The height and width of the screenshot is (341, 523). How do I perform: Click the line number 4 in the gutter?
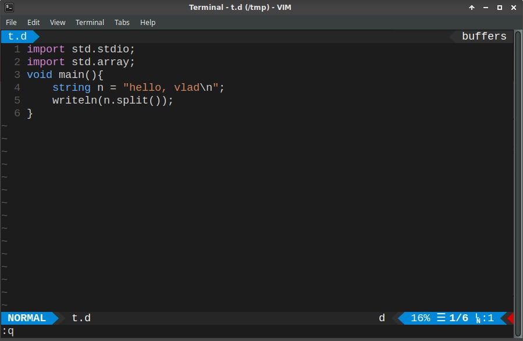pyautogui.click(x=17, y=87)
